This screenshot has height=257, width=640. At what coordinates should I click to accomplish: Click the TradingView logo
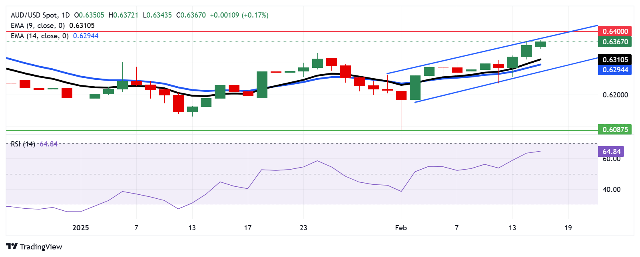click(x=34, y=247)
